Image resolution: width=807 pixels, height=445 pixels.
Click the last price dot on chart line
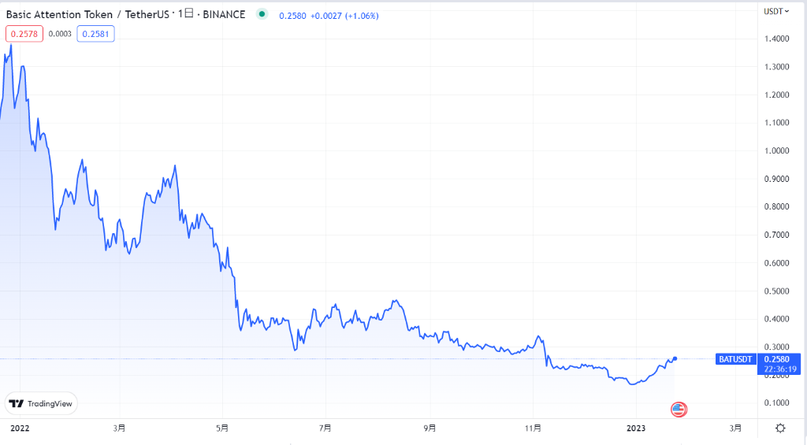(x=675, y=358)
